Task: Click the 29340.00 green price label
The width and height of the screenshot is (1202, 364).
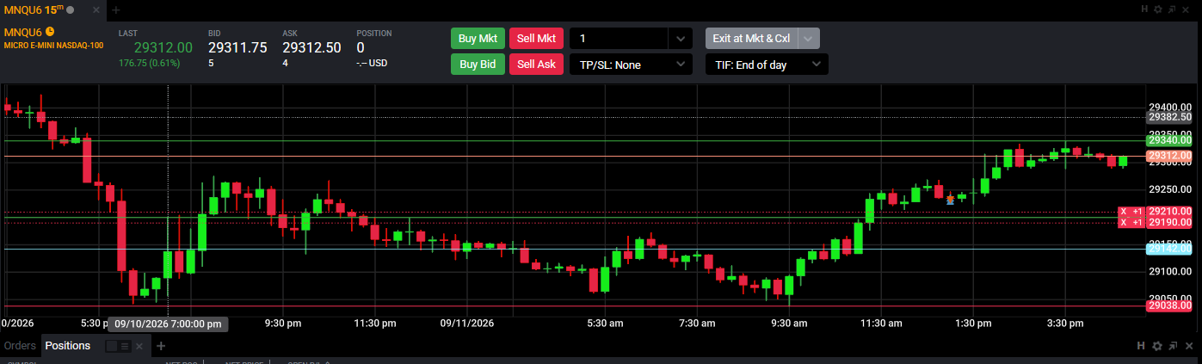Action: click(x=1168, y=140)
